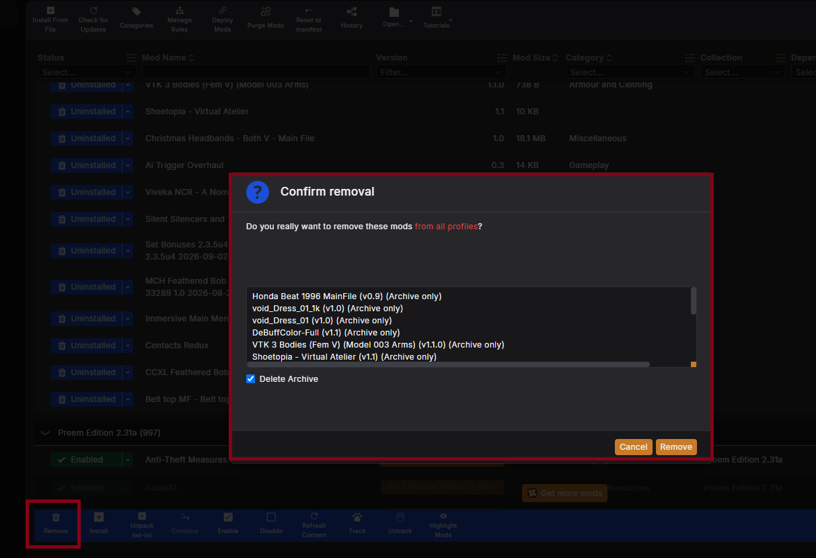Click the Unpack (as-is) bottom toolbar icon
The width and height of the screenshot is (816, 558).
(142, 516)
